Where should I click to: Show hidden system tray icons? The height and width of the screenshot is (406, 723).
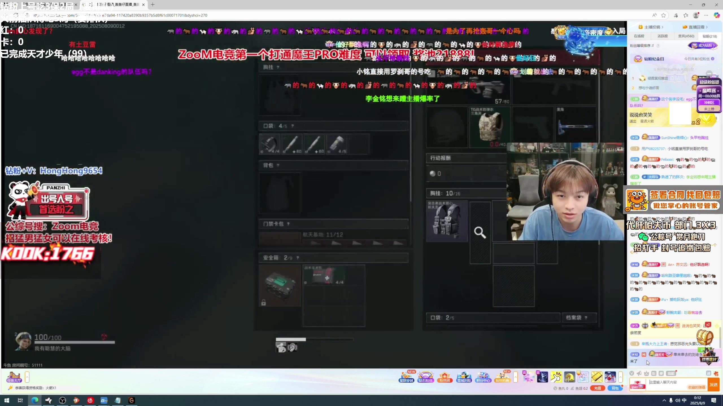pyautogui.click(x=664, y=400)
